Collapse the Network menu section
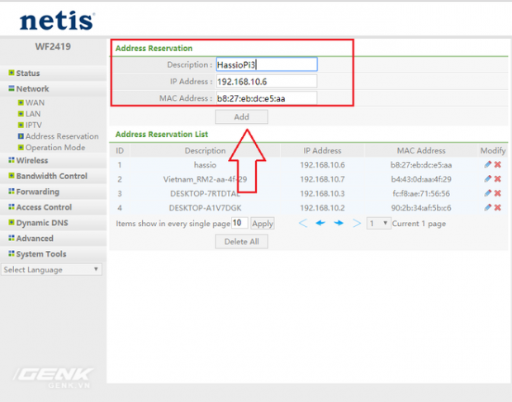Viewport: 512px width, 402px height. click(x=31, y=89)
